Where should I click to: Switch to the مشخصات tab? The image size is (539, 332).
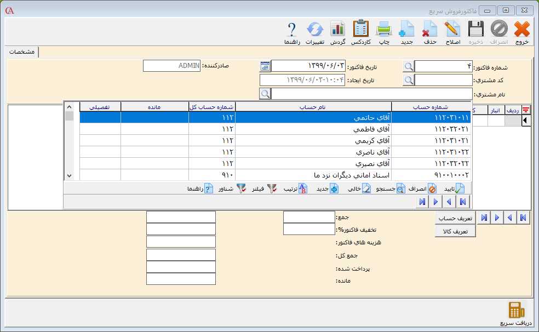(22, 52)
